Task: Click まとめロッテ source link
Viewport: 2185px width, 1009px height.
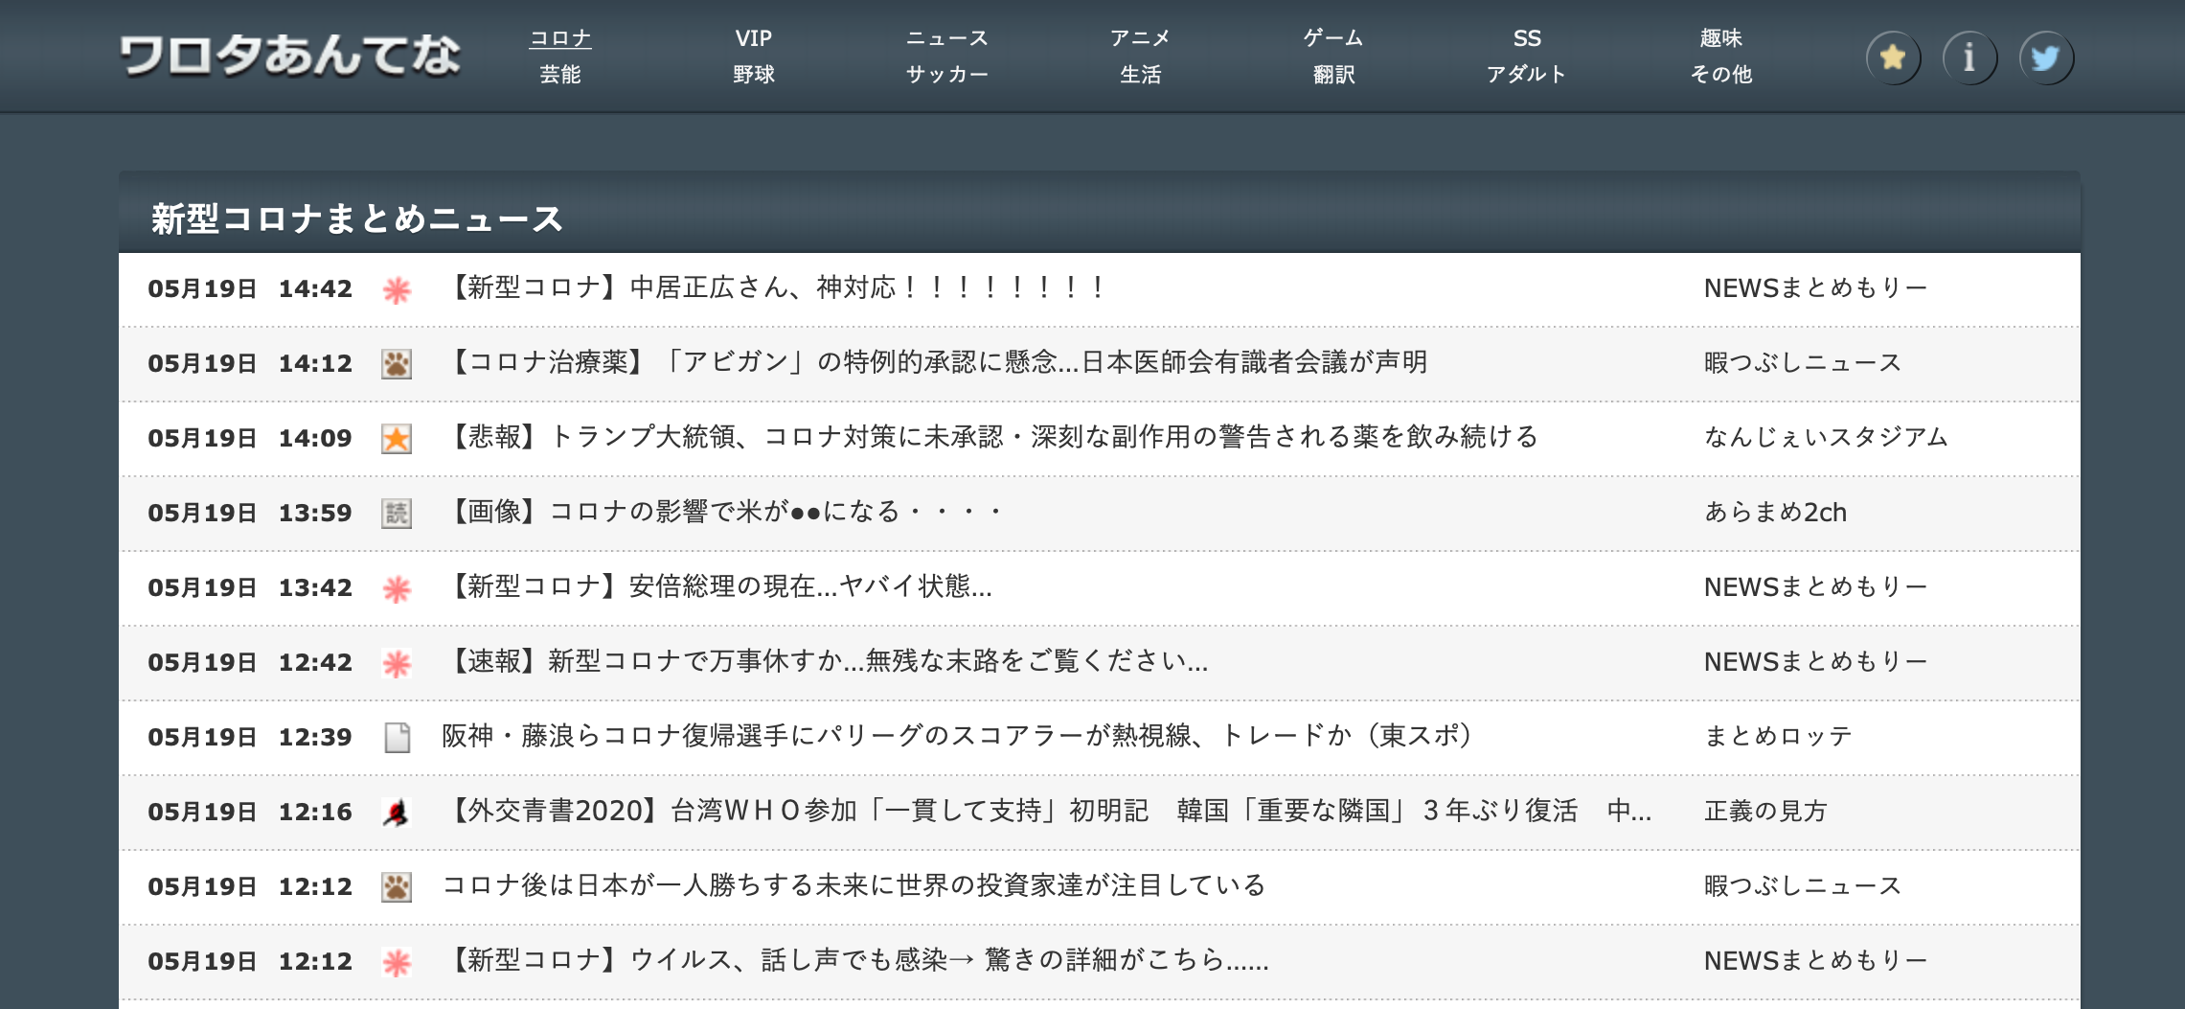Action: point(1778,736)
